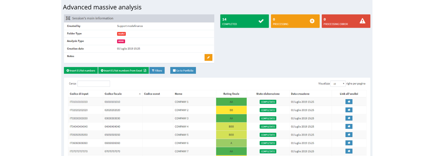Sort by Data creazione column
427x156 pixels.
pos(310,94)
